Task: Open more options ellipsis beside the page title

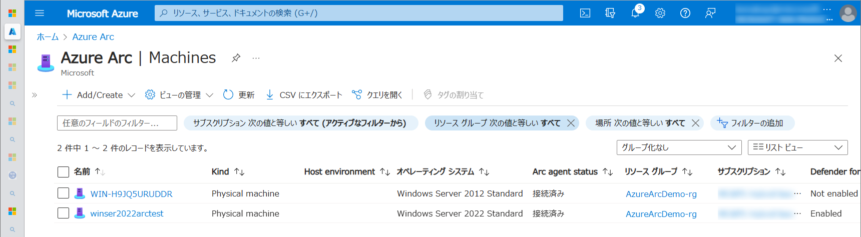Action: tap(256, 58)
